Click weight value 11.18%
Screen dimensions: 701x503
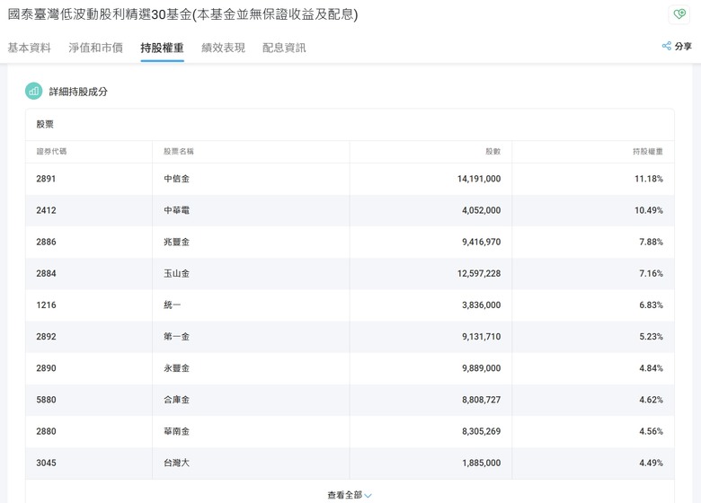click(649, 179)
